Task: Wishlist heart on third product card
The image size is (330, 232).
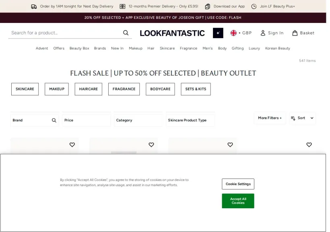Action: tap(230, 145)
